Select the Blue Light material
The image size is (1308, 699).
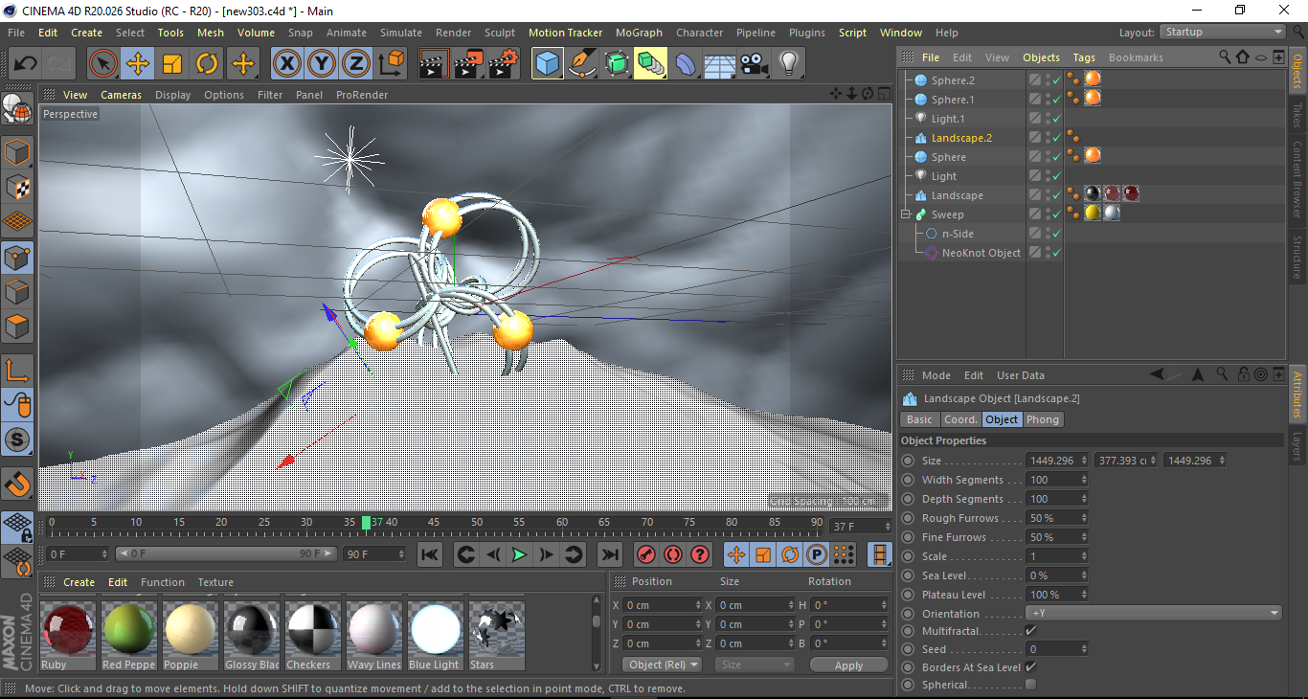436,629
